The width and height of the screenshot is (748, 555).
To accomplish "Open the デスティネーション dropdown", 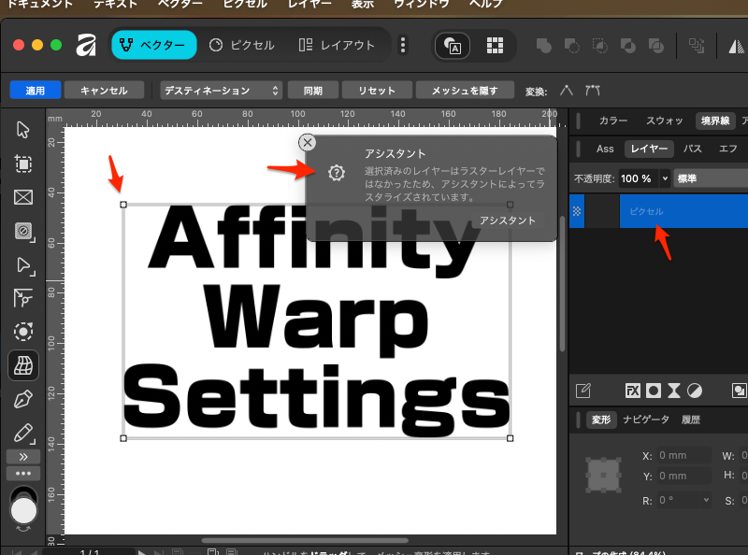I will pyautogui.click(x=222, y=91).
